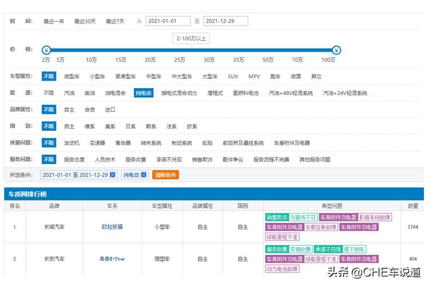Select 欧系 country filter
The width and height of the screenshot is (429, 286).
[x=192, y=126]
